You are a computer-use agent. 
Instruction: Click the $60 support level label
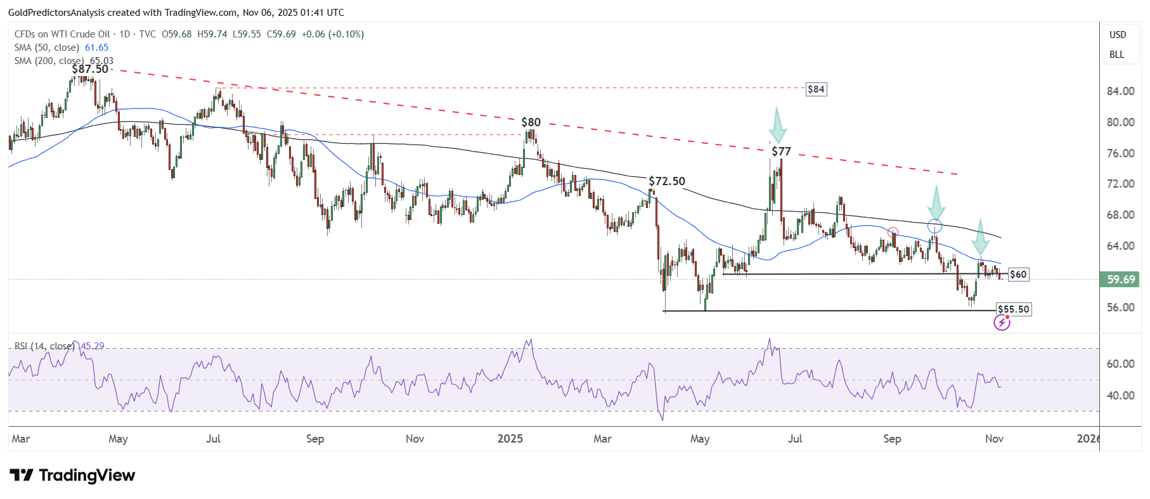pyautogui.click(x=1018, y=275)
